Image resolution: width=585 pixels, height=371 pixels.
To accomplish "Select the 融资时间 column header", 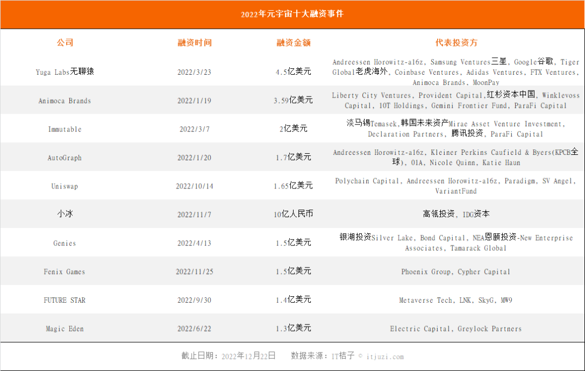I will coord(194,42).
